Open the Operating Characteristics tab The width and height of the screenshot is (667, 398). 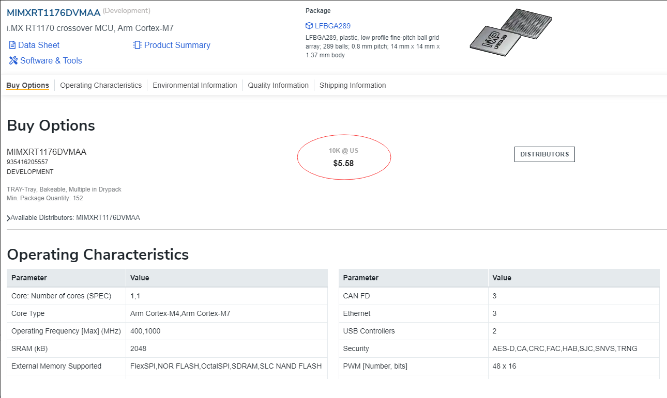click(101, 85)
